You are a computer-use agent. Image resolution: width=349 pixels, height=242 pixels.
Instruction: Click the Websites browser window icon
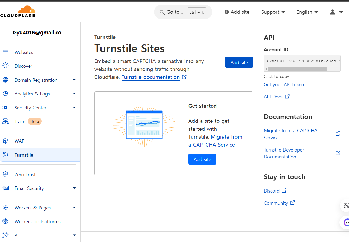click(x=5, y=52)
